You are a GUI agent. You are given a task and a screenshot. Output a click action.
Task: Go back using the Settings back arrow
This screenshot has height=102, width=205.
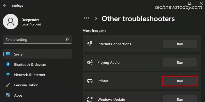click(x=5, y=6)
